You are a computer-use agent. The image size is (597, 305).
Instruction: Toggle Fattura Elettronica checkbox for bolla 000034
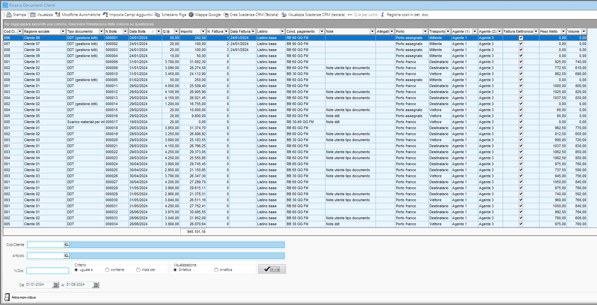tap(521, 224)
